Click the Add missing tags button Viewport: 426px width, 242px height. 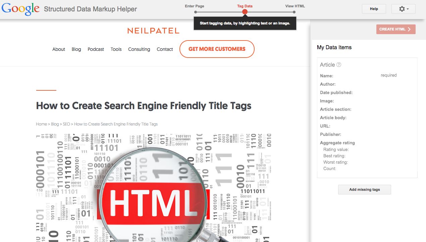tap(364, 189)
